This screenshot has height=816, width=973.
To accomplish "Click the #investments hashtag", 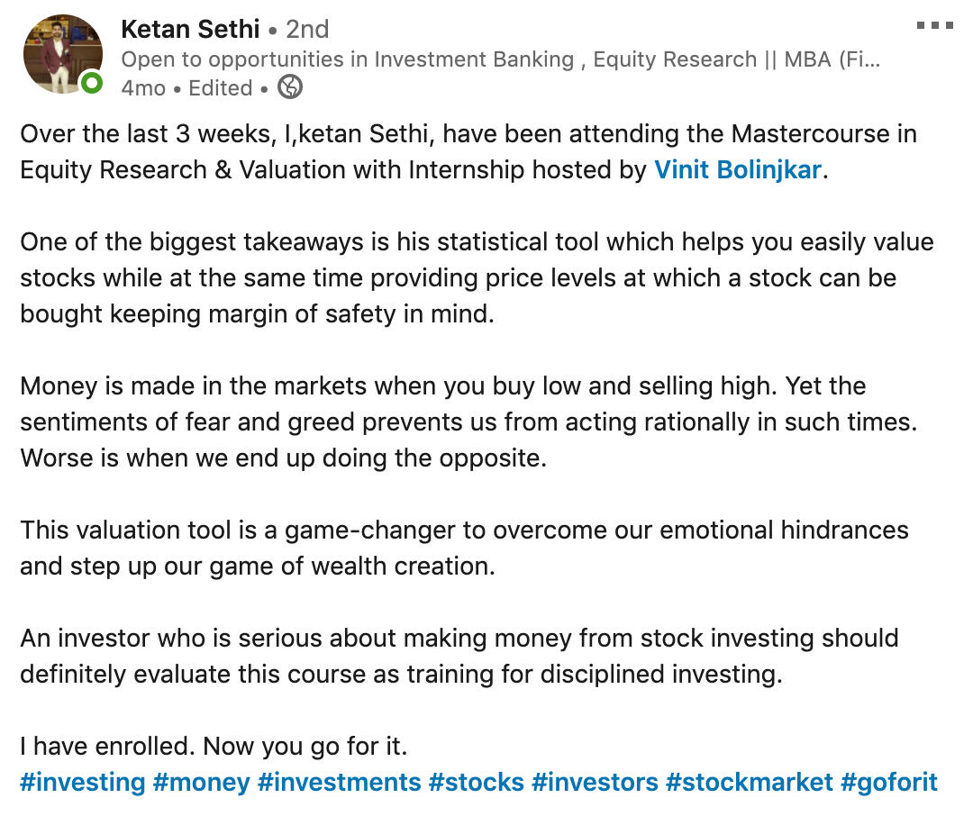I will coord(339,781).
